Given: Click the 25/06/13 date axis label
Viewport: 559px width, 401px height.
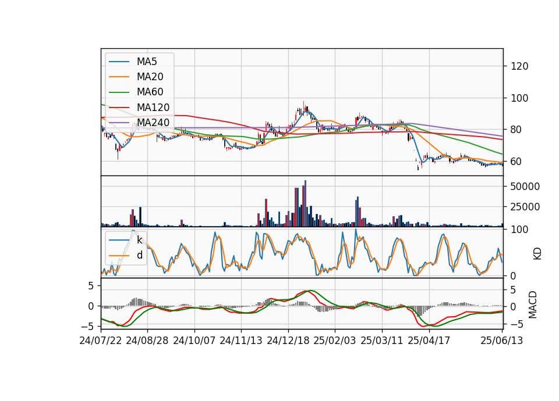Looking at the screenshot, I should (501, 341).
